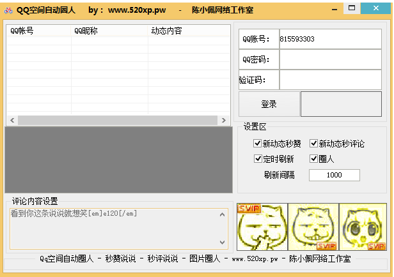This screenshot has width=394, height=277.
Task: Select the 动态内容 column header
Action: click(166, 31)
